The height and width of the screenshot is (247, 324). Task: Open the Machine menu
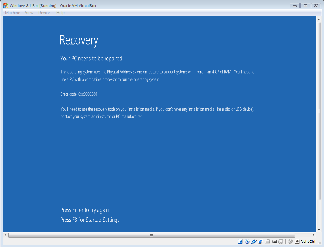pyautogui.click(x=13, y=13)
